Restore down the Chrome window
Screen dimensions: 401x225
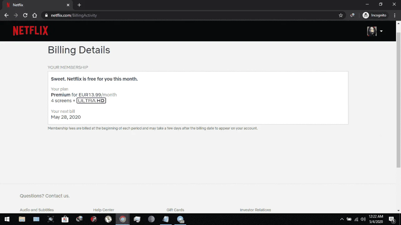click(x=381, y=4)
